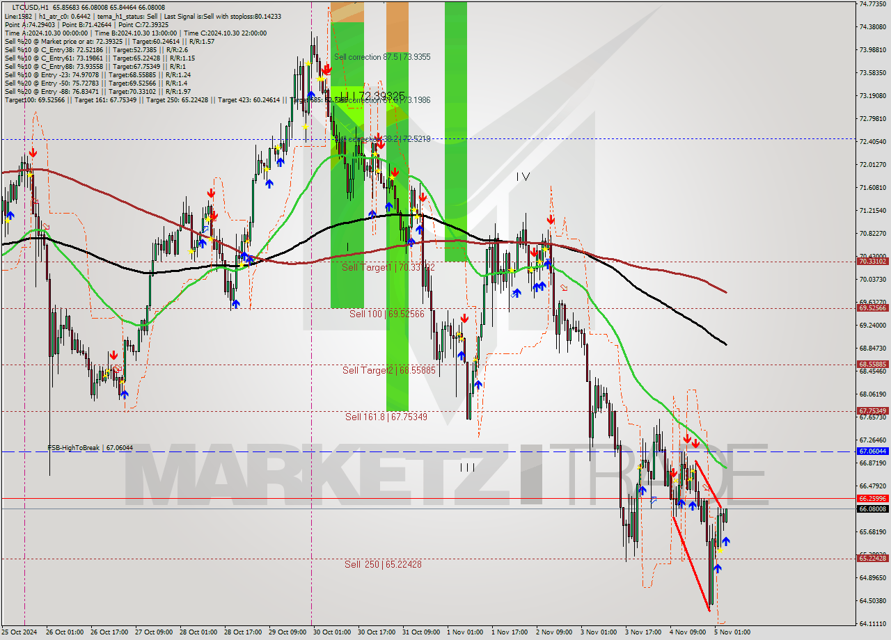Image resolution: width=891 pixels, height=640 pixels.
Task: Click the 'I I I' wave label
Action: 467,468
